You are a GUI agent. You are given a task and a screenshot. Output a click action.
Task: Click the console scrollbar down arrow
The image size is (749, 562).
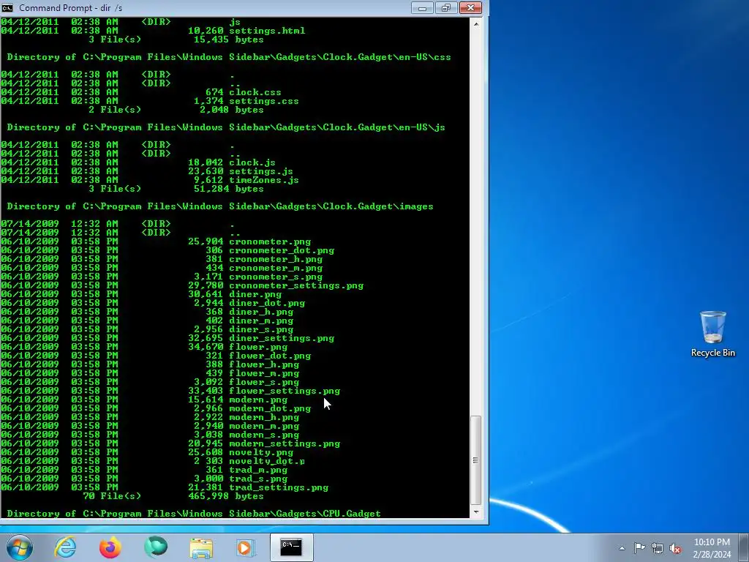pos(475,512)
